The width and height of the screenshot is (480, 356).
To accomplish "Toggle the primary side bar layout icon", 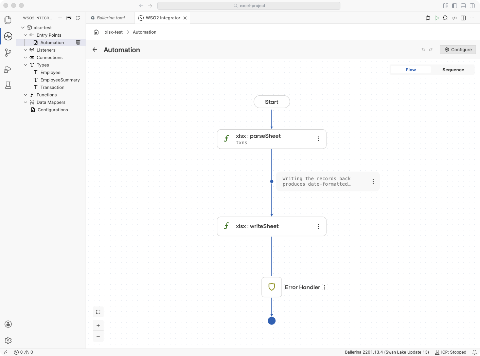I will [455, 6].
